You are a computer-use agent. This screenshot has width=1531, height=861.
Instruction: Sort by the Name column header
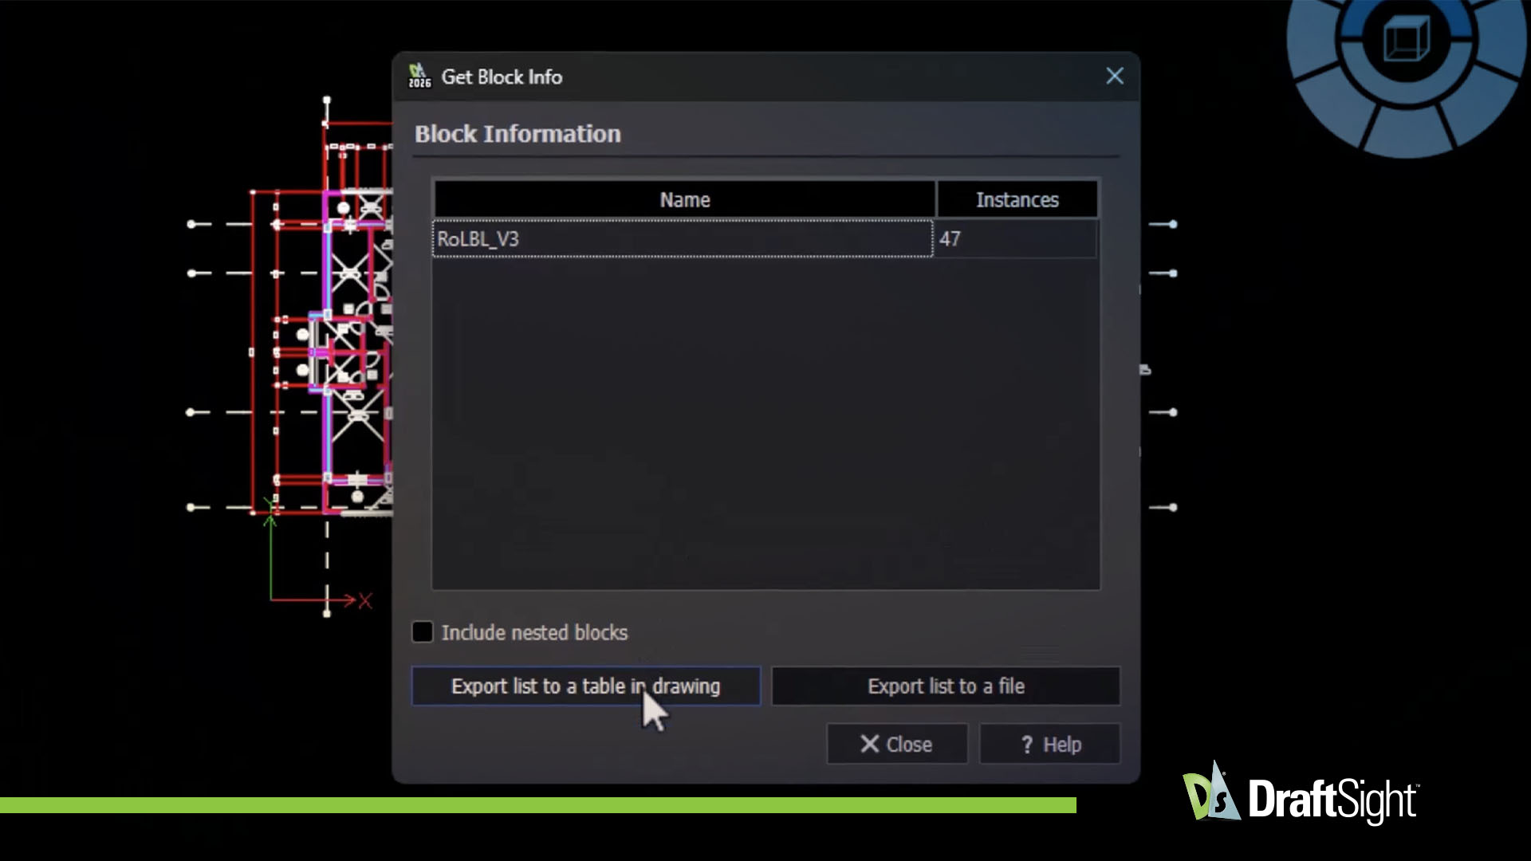684,199
